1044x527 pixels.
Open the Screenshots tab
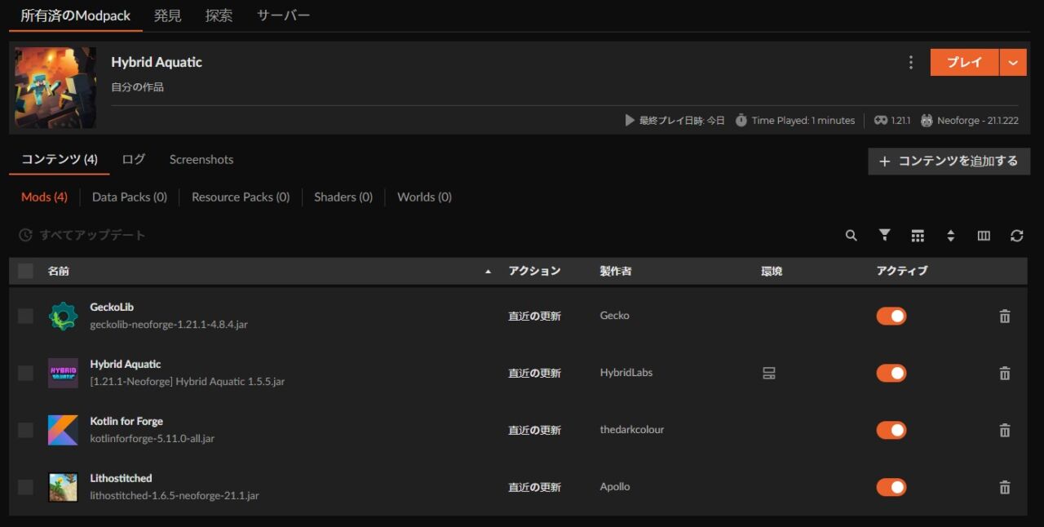click(x=201, y=159)
